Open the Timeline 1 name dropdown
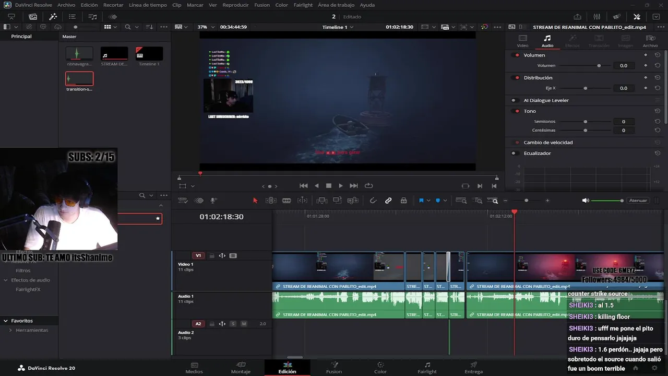Image resolution: width=668 pixels, height=376 pixels. [338, 27]
